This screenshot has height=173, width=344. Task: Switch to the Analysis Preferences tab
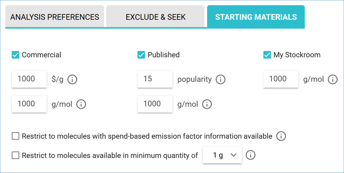55,17
